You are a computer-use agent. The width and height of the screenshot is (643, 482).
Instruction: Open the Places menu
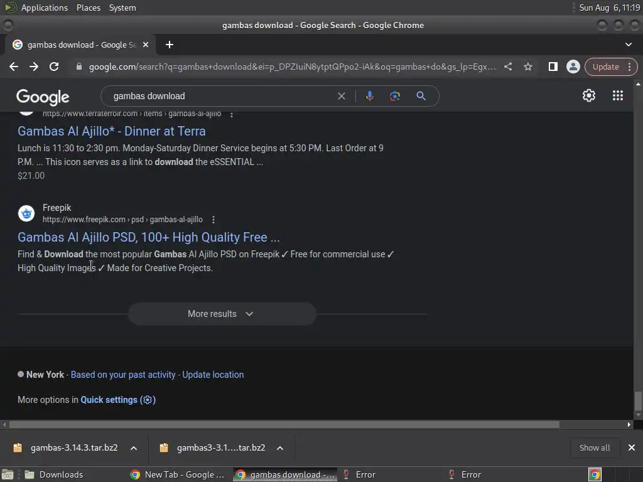click(88, 8)
